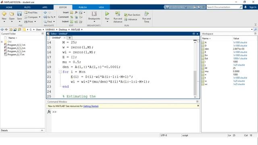Expand the Details panel
258x145 pixels.
(42, 130)
